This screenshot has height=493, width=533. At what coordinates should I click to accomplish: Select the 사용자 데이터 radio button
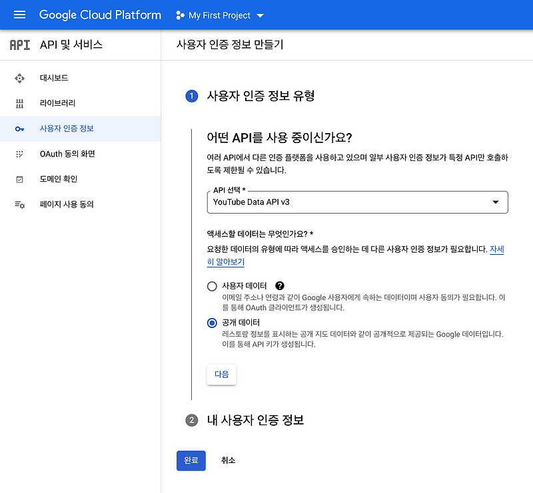click(212, 286)
